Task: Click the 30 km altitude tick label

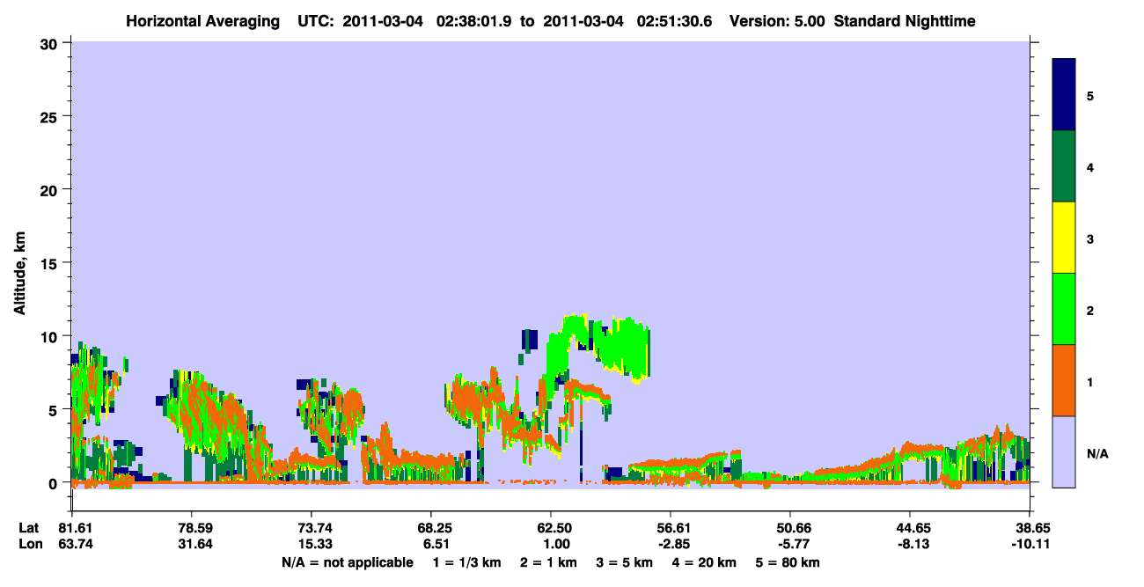Action: [x=51, y=43]
